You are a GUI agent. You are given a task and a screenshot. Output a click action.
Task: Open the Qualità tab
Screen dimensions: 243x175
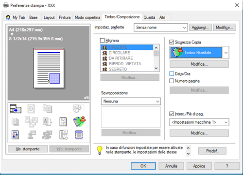(x=149, y=17)
